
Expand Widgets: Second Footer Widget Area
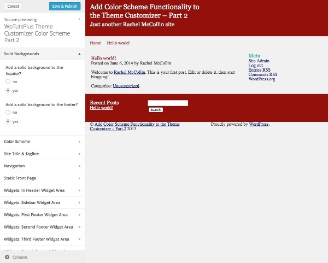point(42,227)
